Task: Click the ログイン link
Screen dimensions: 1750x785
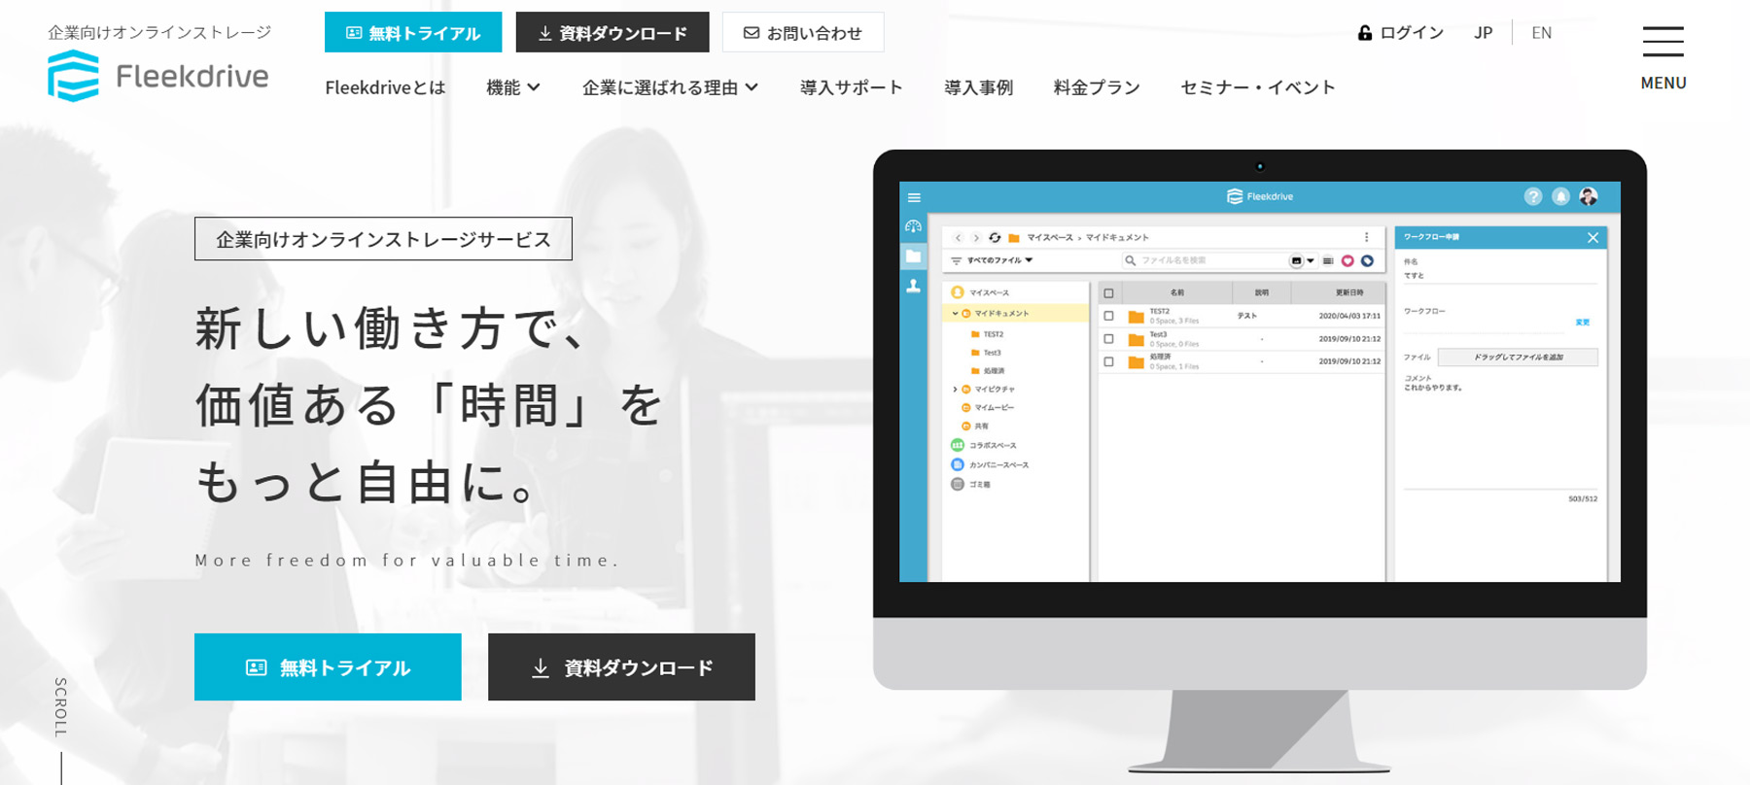Action: (1401, 33)
